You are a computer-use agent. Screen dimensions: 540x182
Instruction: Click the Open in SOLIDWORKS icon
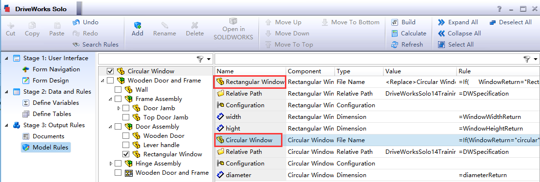233,20
